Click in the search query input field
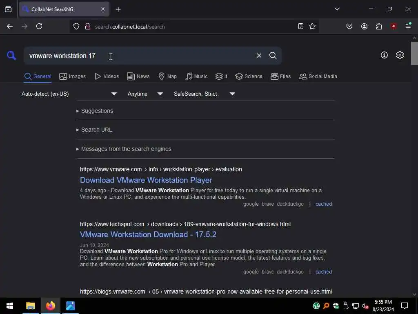Viewport: 418px width, 314px height. point(140,56)
